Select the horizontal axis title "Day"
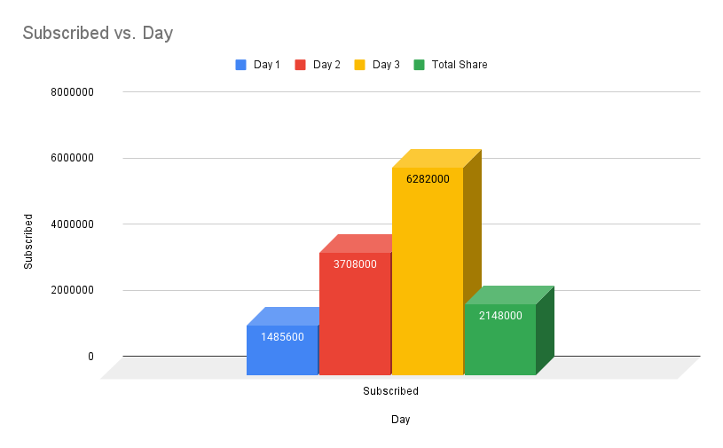Screen dimensions: 723x448 [401, 420]
